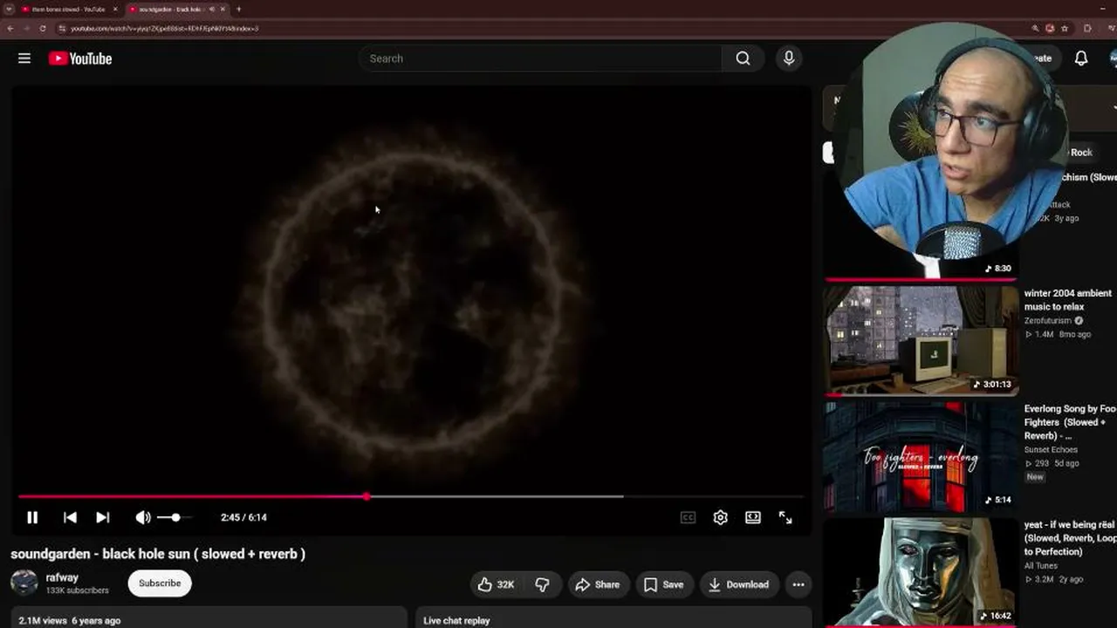Open the YouTube guide hamburger menu
Viewport: 1117px width, 628px height.
(x=24, y=58)
